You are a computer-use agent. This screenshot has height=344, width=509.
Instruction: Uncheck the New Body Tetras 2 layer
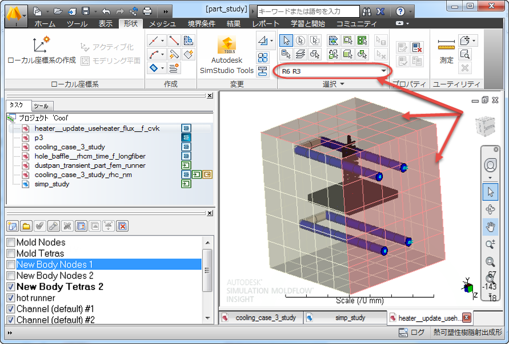tap(11, 286)
